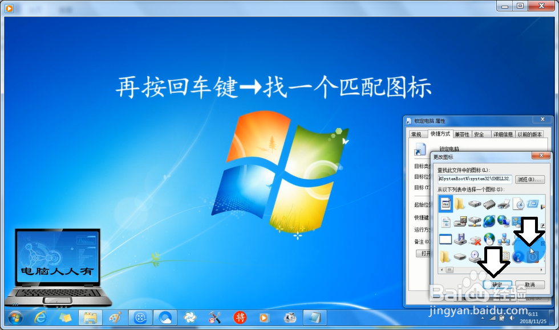Pick the hard disk drive icon in the first row

[475, 204]
